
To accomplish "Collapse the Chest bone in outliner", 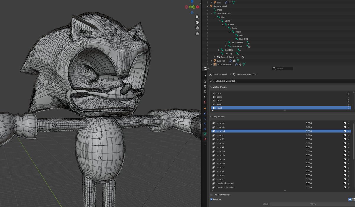I will [222, 25].
